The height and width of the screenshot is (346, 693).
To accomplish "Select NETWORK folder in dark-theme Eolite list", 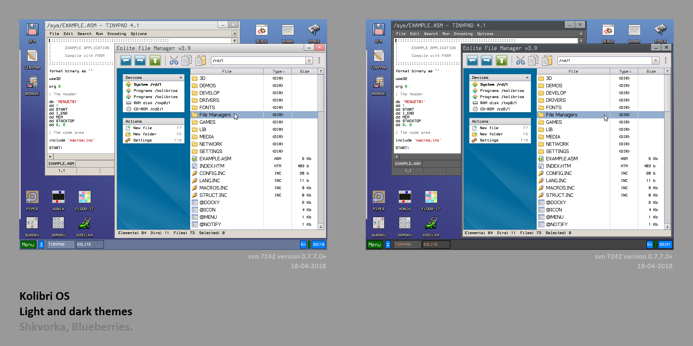I will pos(601,144).
